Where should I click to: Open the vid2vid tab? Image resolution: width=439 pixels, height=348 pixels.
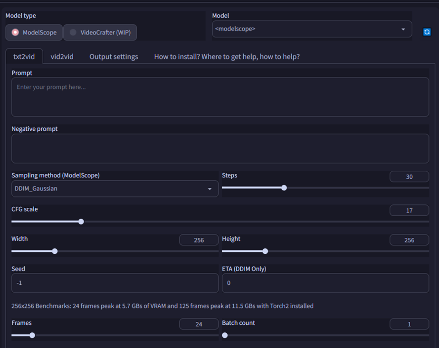[62, 57]
